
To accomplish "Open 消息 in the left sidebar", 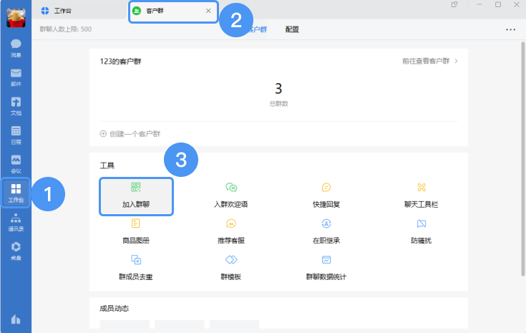I will click(16, 48).
